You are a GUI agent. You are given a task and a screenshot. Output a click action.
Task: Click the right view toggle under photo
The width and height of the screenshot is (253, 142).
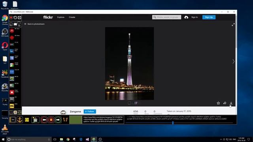pos(136,103)
